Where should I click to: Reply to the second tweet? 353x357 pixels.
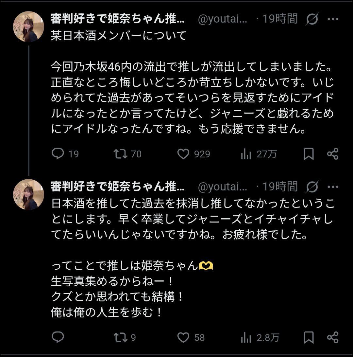58,337
